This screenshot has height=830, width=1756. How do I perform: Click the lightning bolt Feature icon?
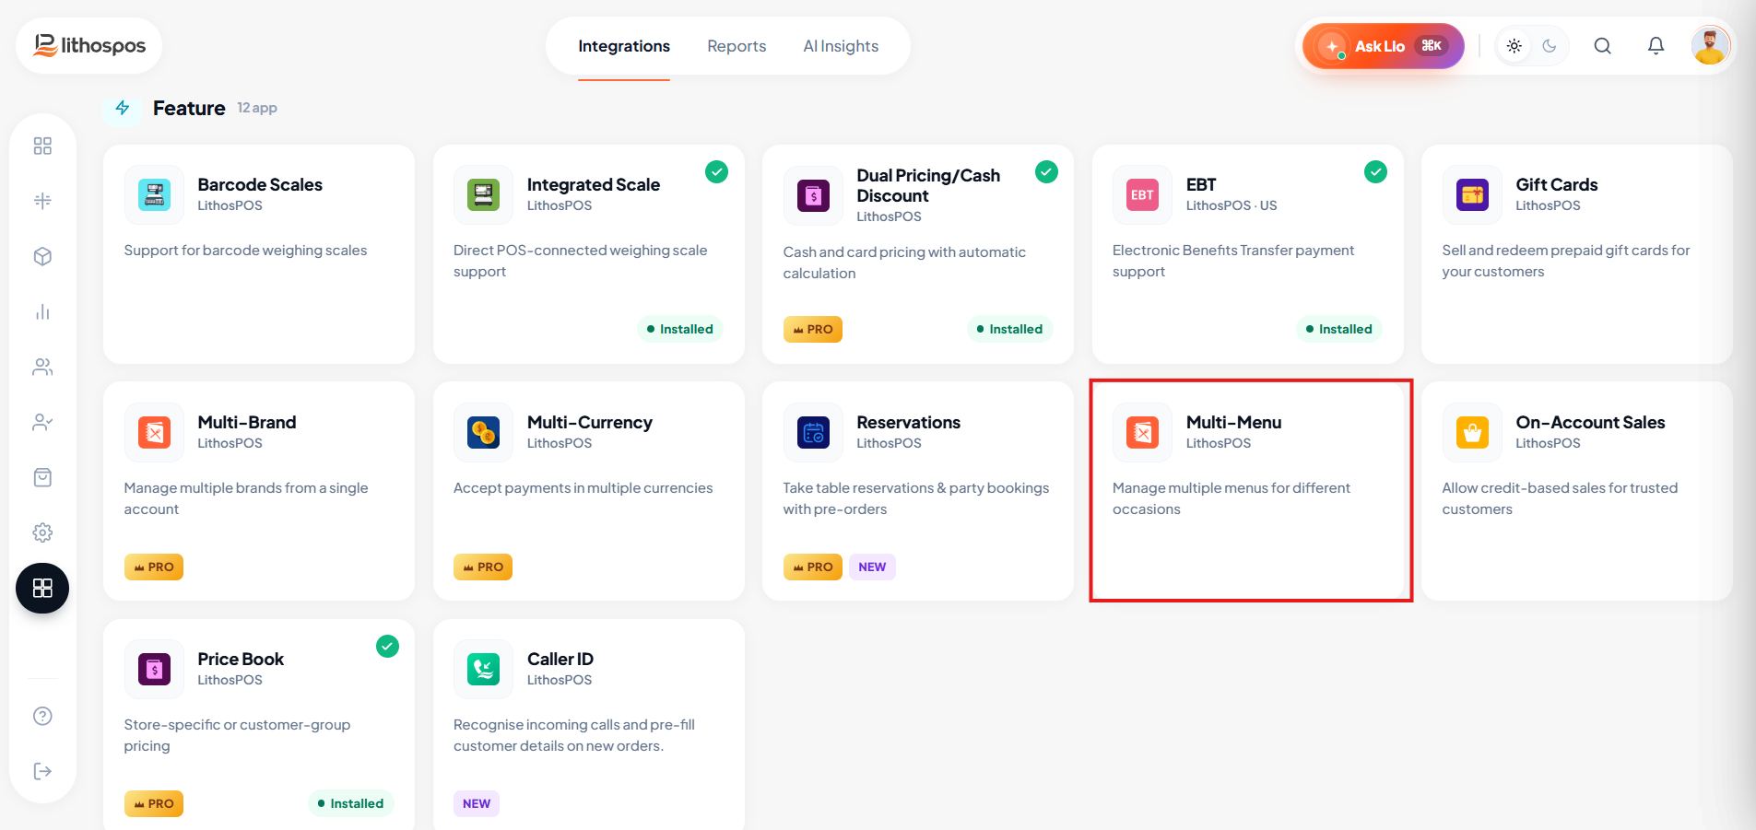click(x=123, y=108)
